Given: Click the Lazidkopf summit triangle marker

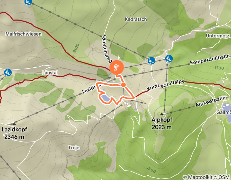Looking at the screenshot, I should [x=14, y=123].
